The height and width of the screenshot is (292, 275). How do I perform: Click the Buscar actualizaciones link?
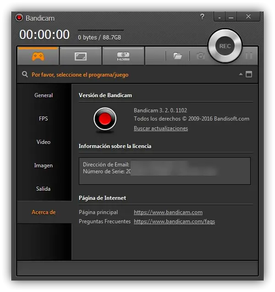point(161,128)
